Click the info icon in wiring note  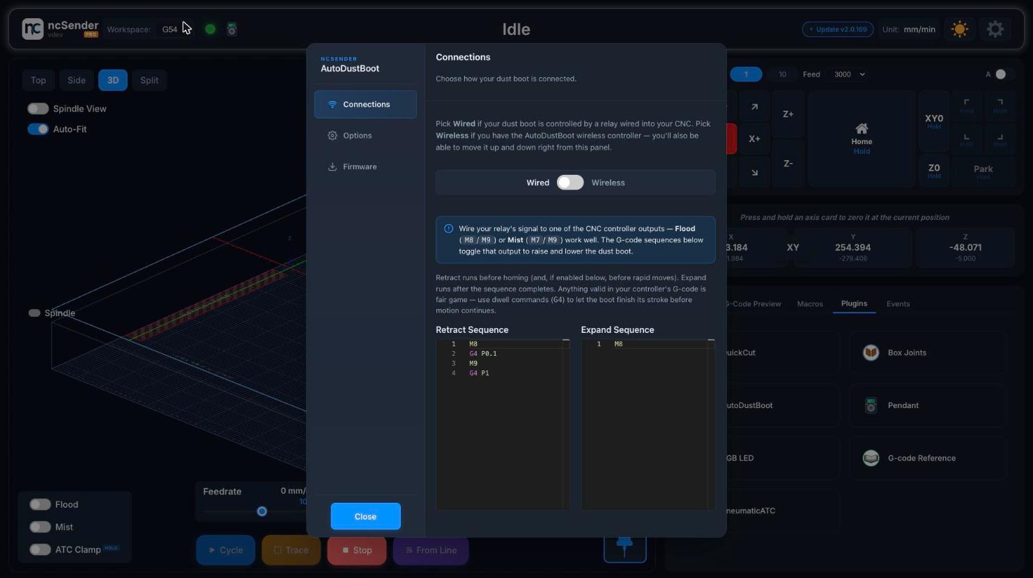point(449,228)
